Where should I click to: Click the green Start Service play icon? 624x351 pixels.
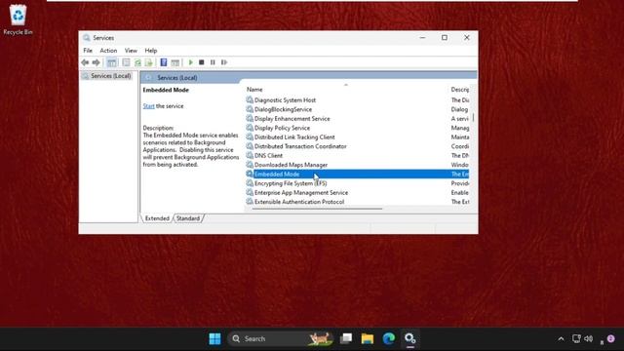pyautogui.click(x=191, y=62)
